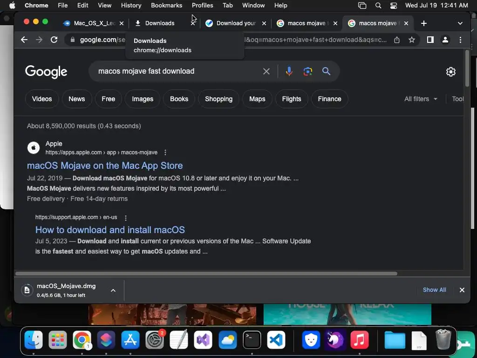Click the Google logo
Viewport: 477px width, 358px height.
coord(46,71)
